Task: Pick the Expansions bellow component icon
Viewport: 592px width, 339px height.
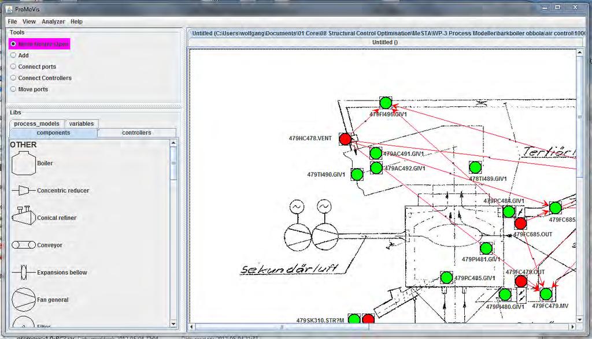Action: (x=23, y=272)
